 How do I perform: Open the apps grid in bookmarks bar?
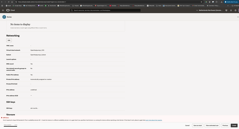2,6
